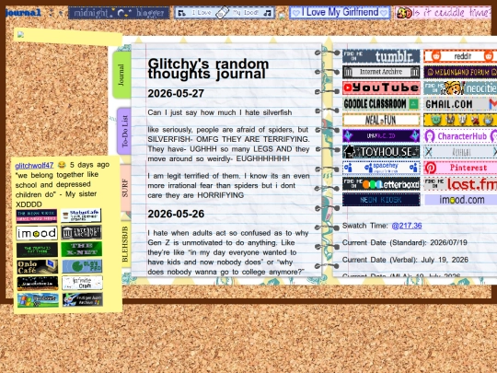This screenshot has width=497, height=373.
Task: Open the To-Do List tab
Action: coord(124,132)
